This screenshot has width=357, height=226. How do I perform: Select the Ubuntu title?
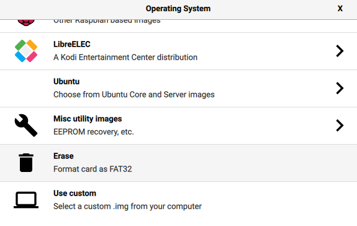point(66,81)
